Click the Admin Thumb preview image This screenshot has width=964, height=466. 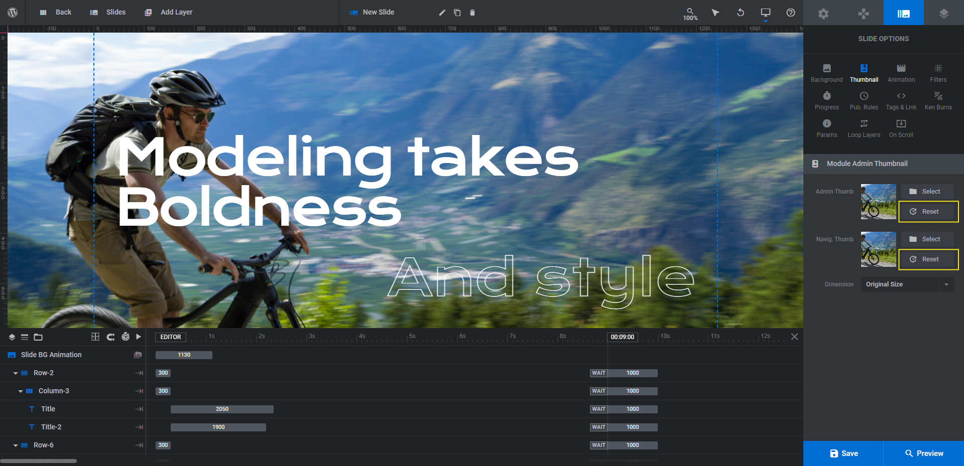click(879, 202)
